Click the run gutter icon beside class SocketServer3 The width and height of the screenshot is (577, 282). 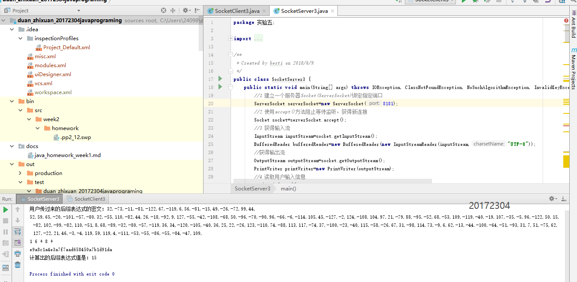220,79
